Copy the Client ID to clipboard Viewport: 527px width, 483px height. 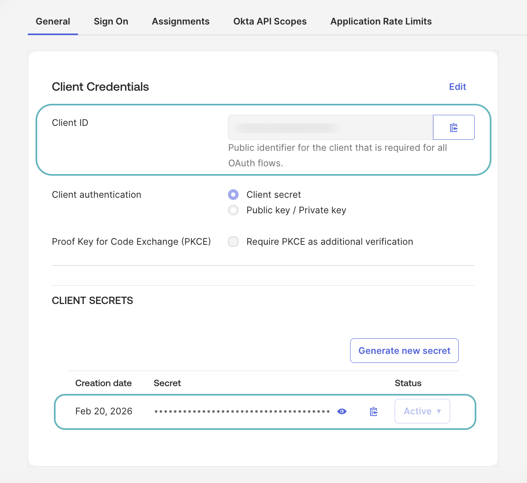pos(453,127)
